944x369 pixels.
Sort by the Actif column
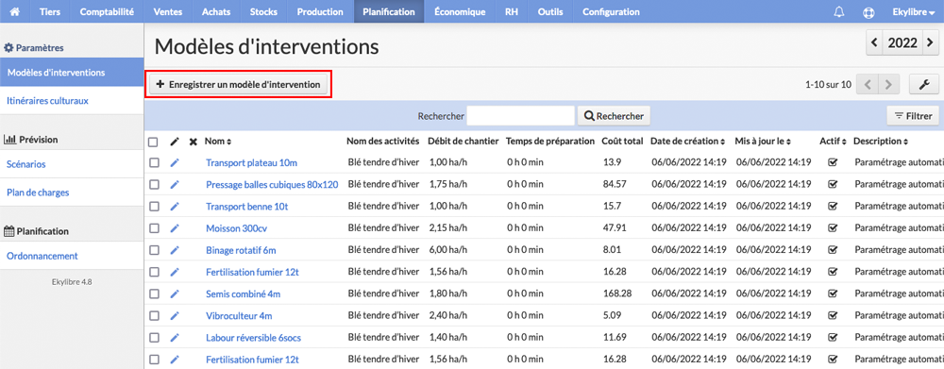pos(833,142)
